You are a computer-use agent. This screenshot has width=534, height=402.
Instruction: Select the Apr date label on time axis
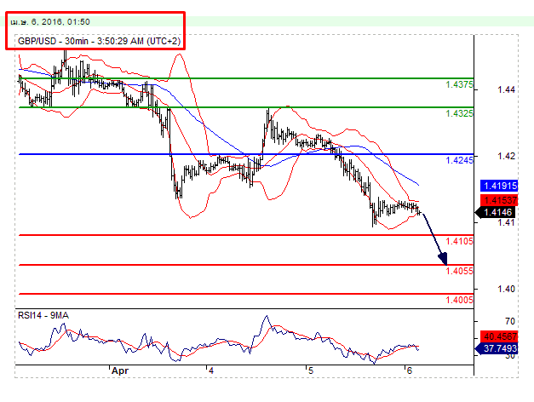tap(120, 370)
